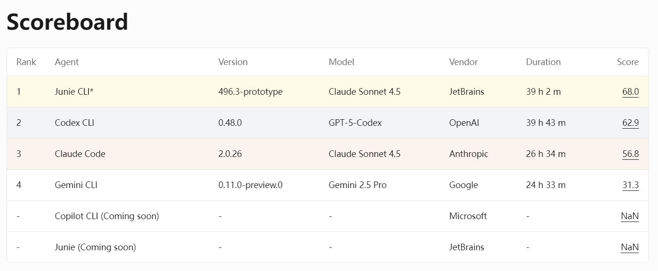
Task: Click the Version column header
Action: (x=233, y=62)
